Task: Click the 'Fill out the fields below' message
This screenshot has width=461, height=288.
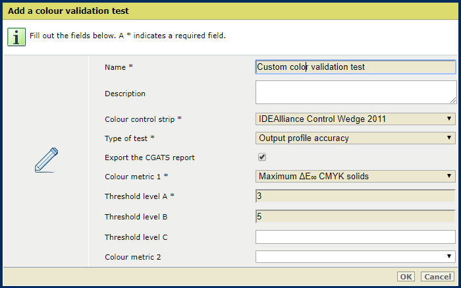Action: [x=128, y=36]
